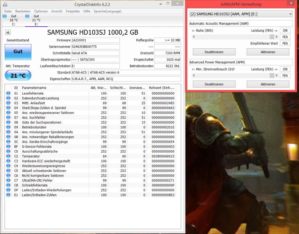This screenshot has width=299, height=234.
Task: Click status orb for C8 Schreibfehlerrate
Action: [8, 185]
